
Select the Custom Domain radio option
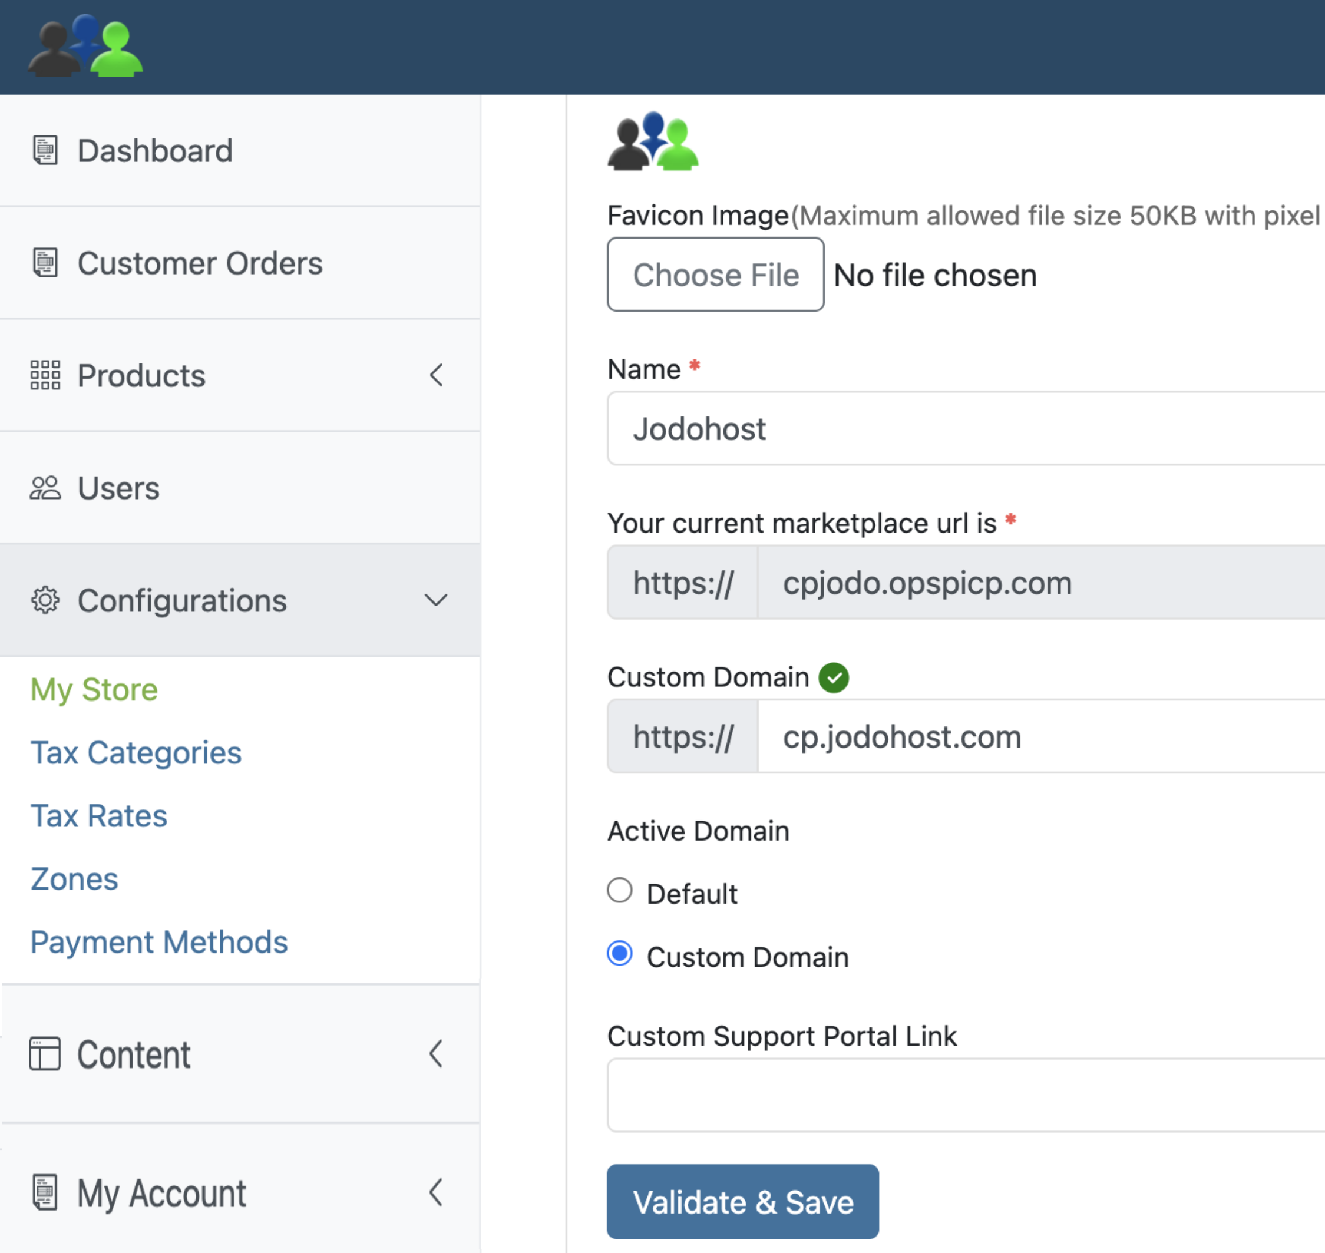coord(620,954)
